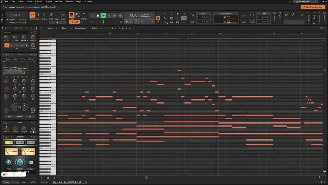
Task: Switch to the Console tab
Action: click(x=44, y=182)
